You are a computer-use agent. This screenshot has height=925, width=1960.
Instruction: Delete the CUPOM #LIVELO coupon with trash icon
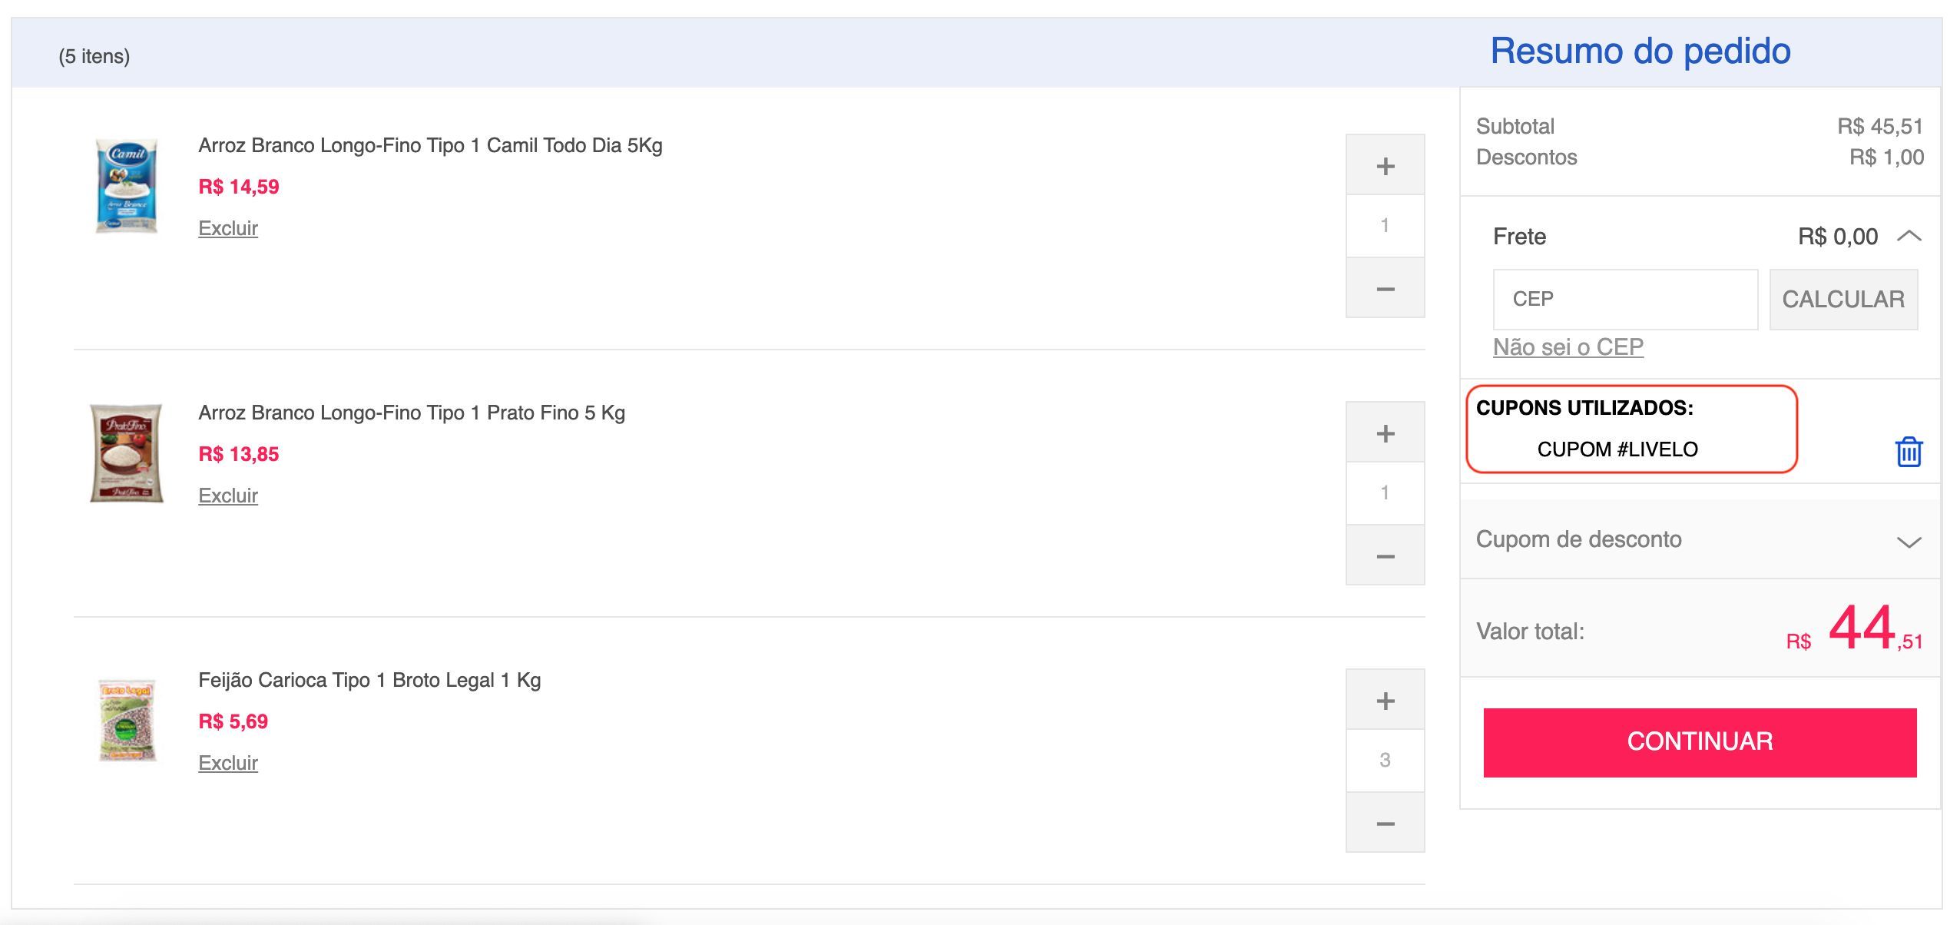[x=1909, y=452]
